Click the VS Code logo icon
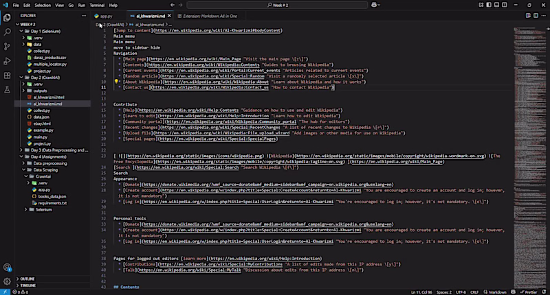The image size is (550, 295). pyautogui.click(x=5, y=5)
